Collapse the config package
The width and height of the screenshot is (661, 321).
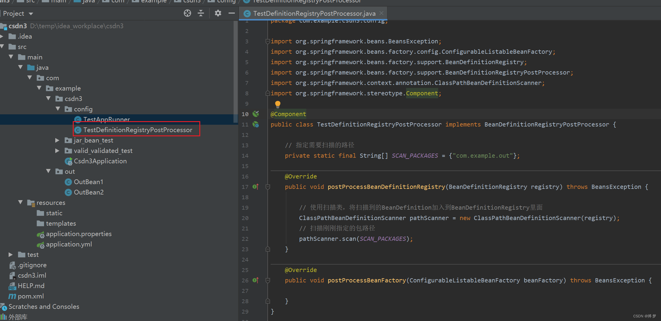click(58, 109)
